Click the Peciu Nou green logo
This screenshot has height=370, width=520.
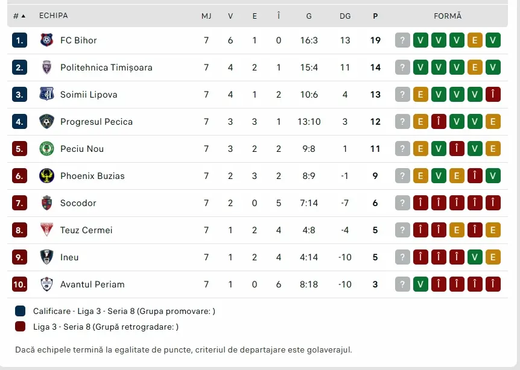click(47, 149)
